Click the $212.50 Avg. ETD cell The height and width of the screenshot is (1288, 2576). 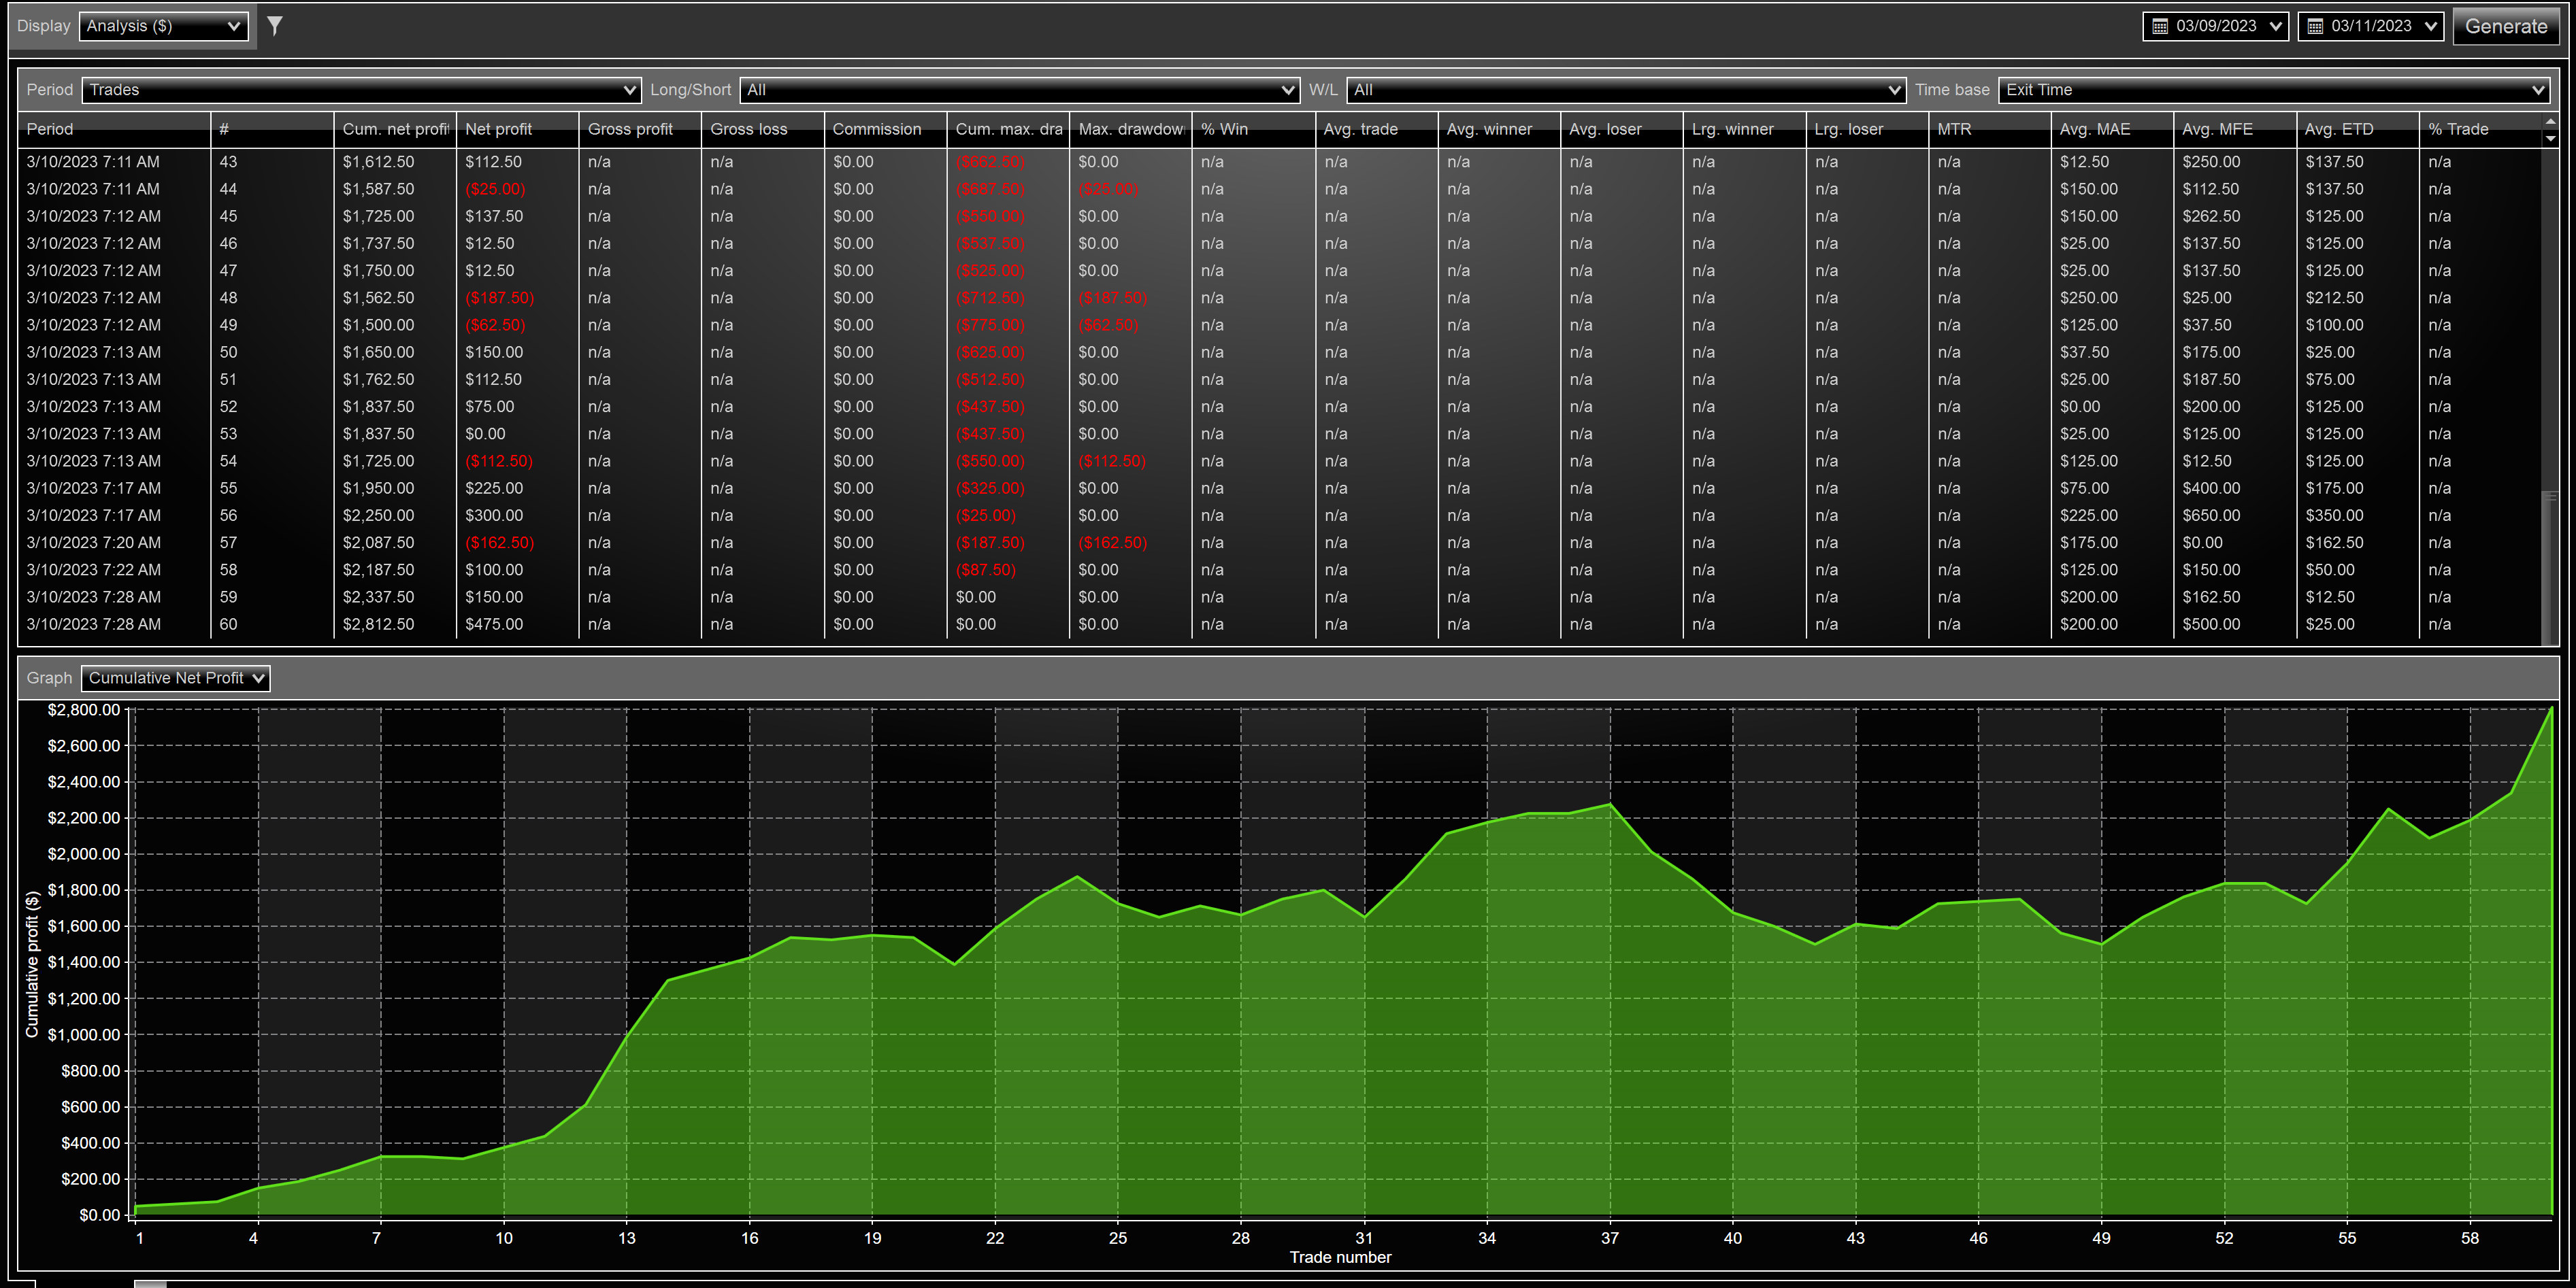[2357, 298]
